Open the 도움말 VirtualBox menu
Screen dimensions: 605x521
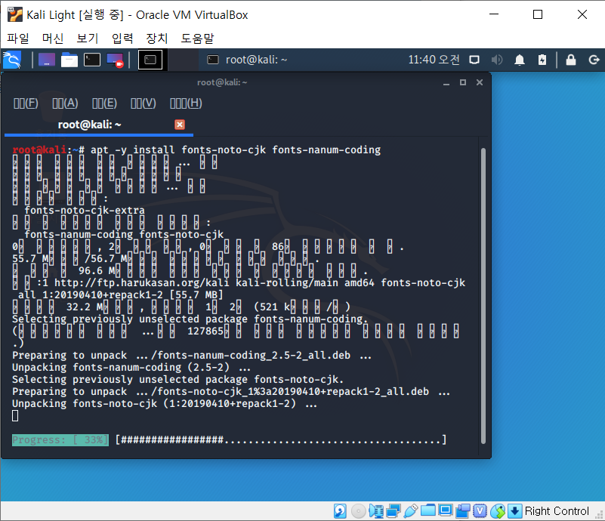(x=197, y=39)
